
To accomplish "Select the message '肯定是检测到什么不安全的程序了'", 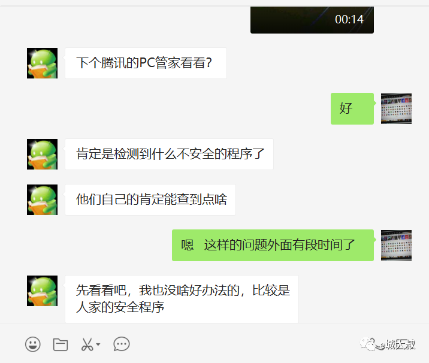I will coord(169,154).
